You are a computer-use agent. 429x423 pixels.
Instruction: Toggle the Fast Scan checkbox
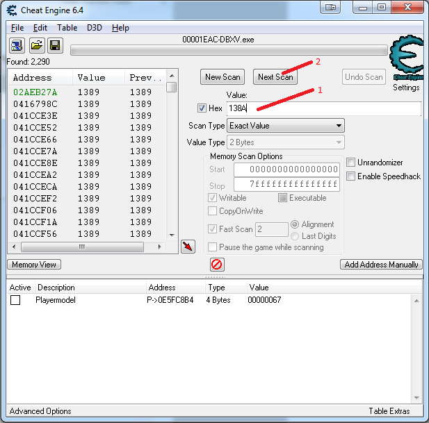[x=212, y=229]
